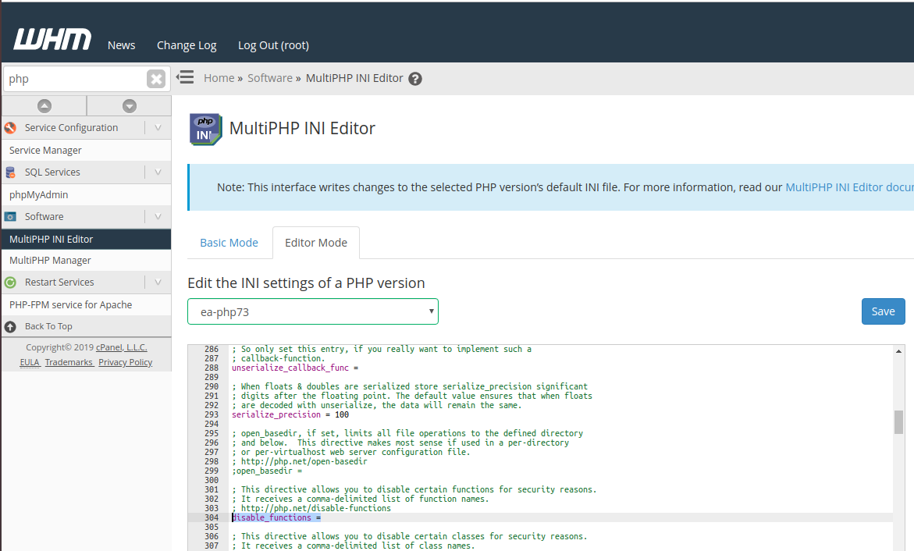Select the Editor Mode tab
This screenshot has width=914, height=551.
click(315, 243)
